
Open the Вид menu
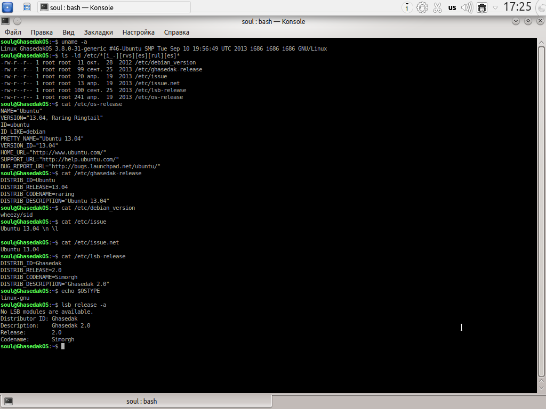click(68, 32)
